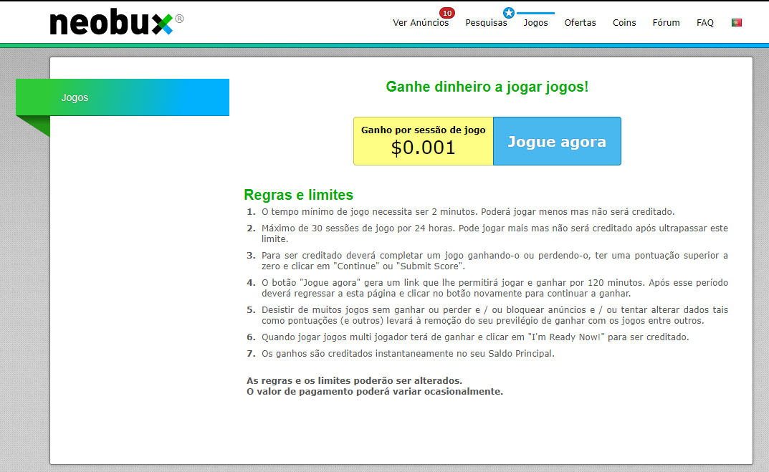Click the neobux logo
Viewport: 769px width, 472px height.
pyautogui.click(x=116, y=22)
